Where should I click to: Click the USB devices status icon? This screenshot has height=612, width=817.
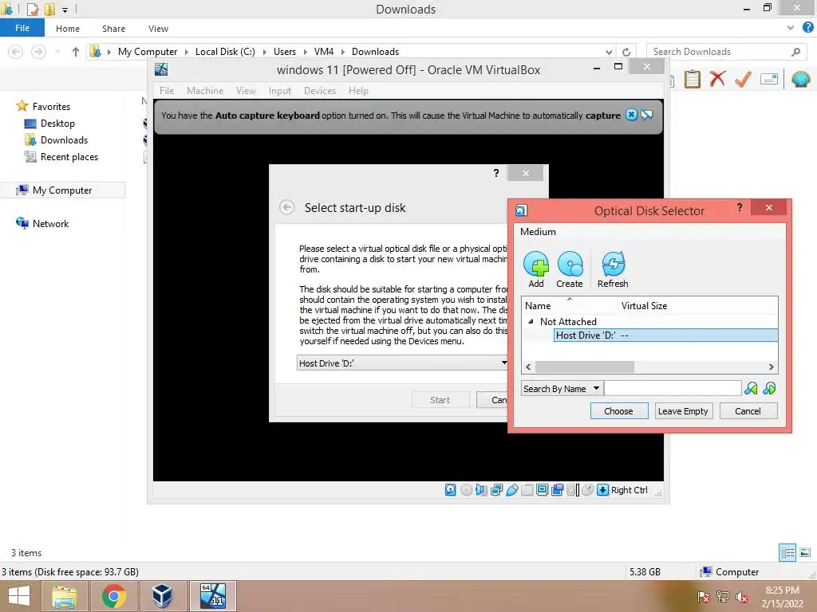[x=512, y=490]
